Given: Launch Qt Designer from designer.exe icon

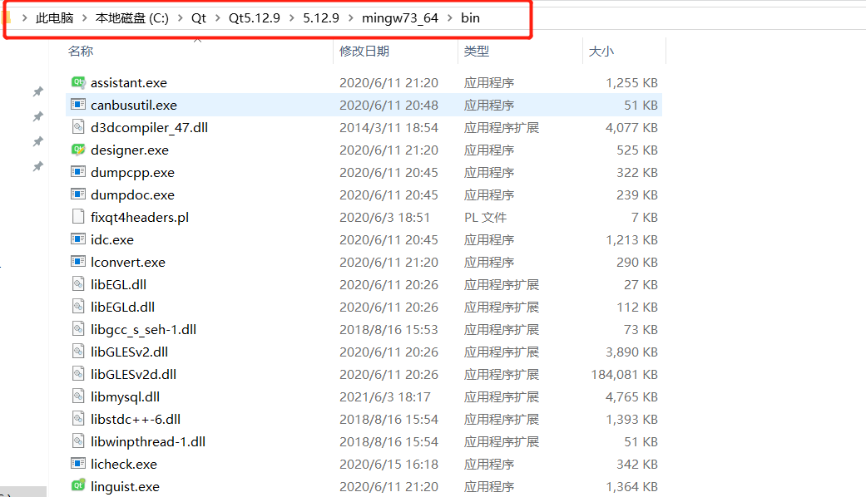Looking at the screenshot, I should 77,150.
